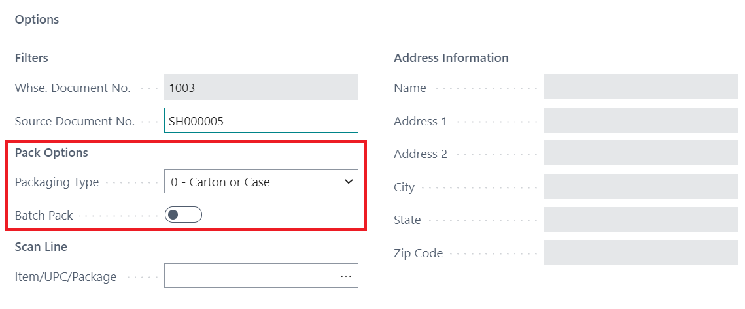Click the Source Document No. label
Viewport: 745px width, 309px height.
pos(75,121)
